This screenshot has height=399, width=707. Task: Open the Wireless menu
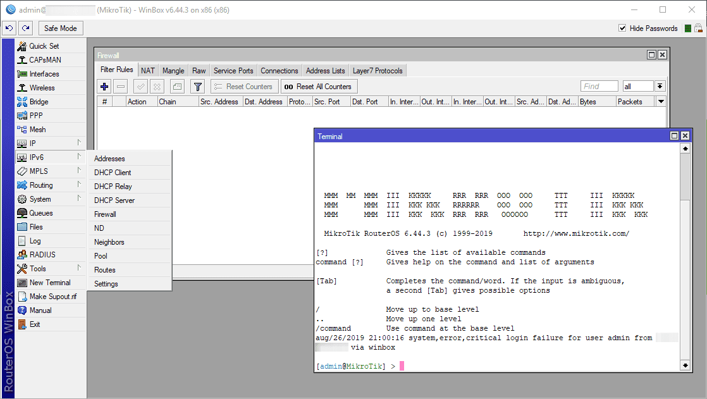(51, 88)
